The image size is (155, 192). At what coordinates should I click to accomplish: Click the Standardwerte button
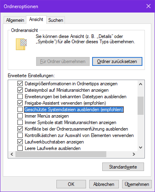pyautogui.click(x=123, y=167)
